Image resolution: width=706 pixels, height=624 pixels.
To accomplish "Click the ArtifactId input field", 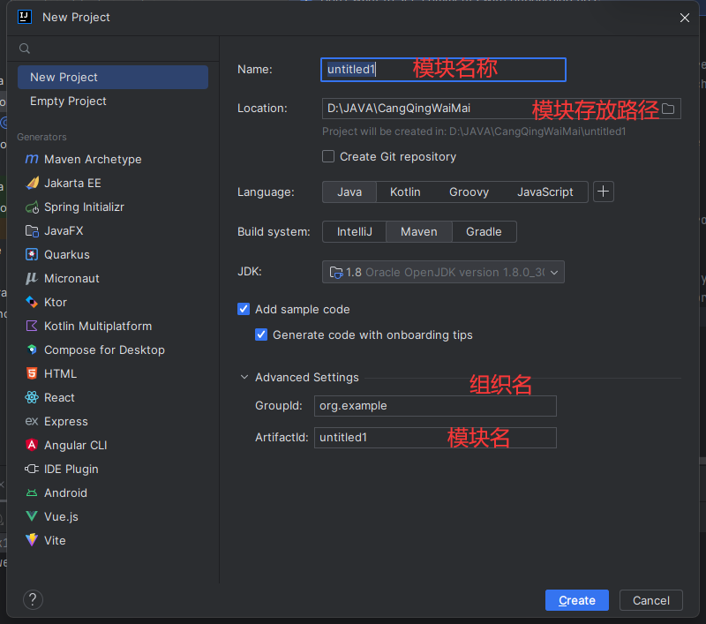I will pyautogui.click(x=435, y=437).
